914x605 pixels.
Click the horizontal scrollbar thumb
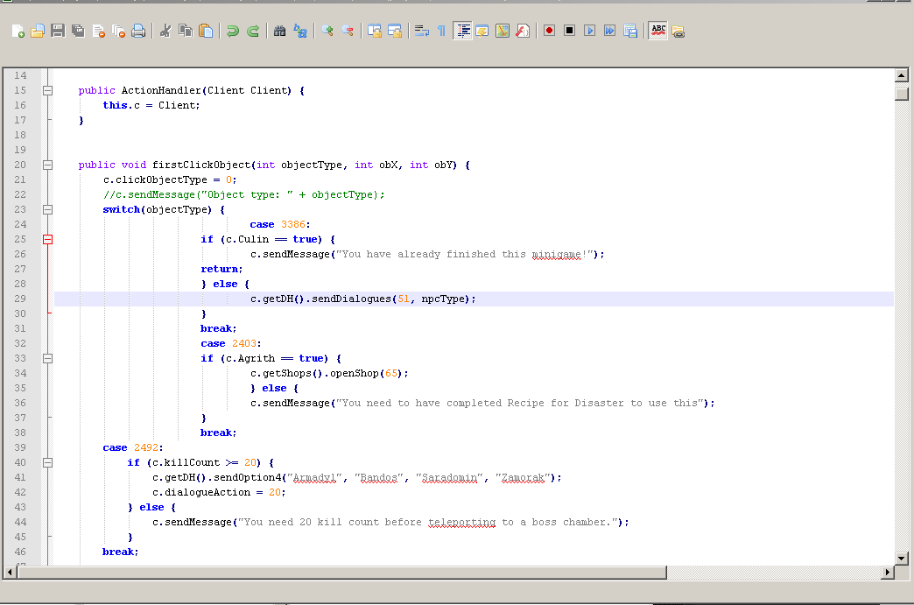coord(341,573)
